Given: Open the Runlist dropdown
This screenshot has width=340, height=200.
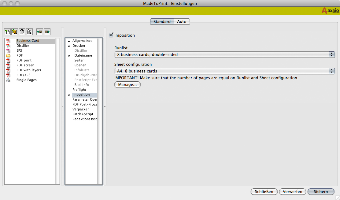Looking at the screenshot, I should (225, 55).
